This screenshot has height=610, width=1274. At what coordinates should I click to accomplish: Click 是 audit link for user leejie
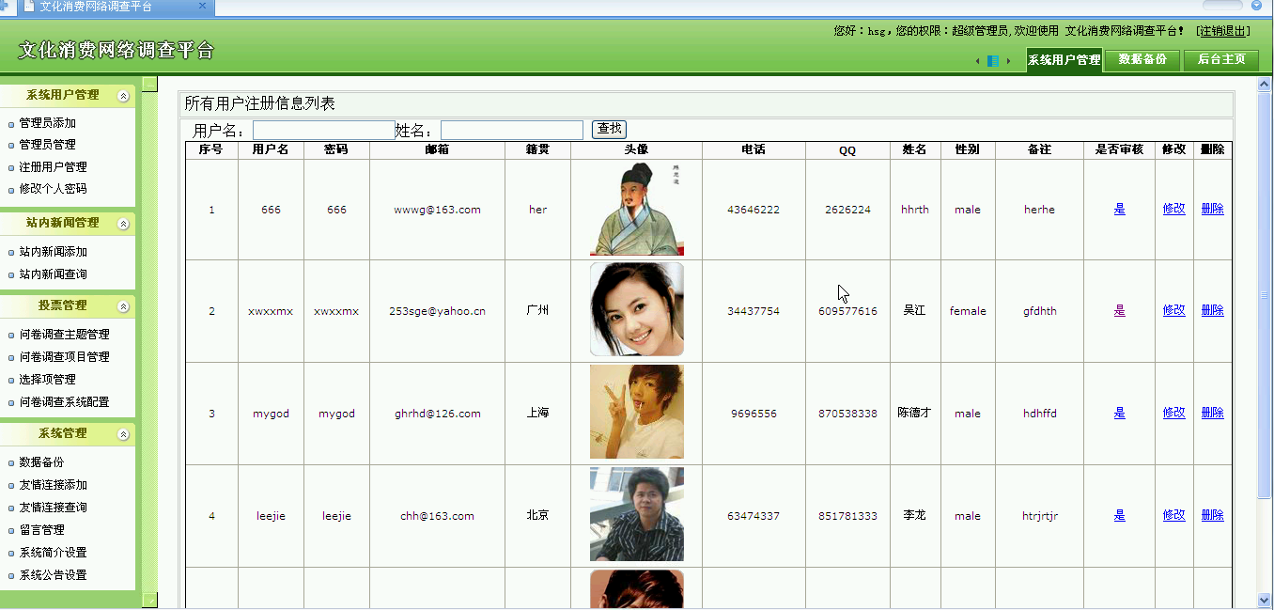[x=1119, y=515]
